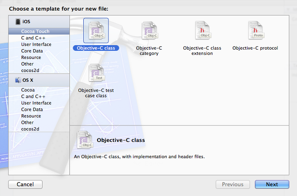Viewport: 297px width, 196px height.
Task: Select the Objective-C protocol template icon
Action: [256, 30]
